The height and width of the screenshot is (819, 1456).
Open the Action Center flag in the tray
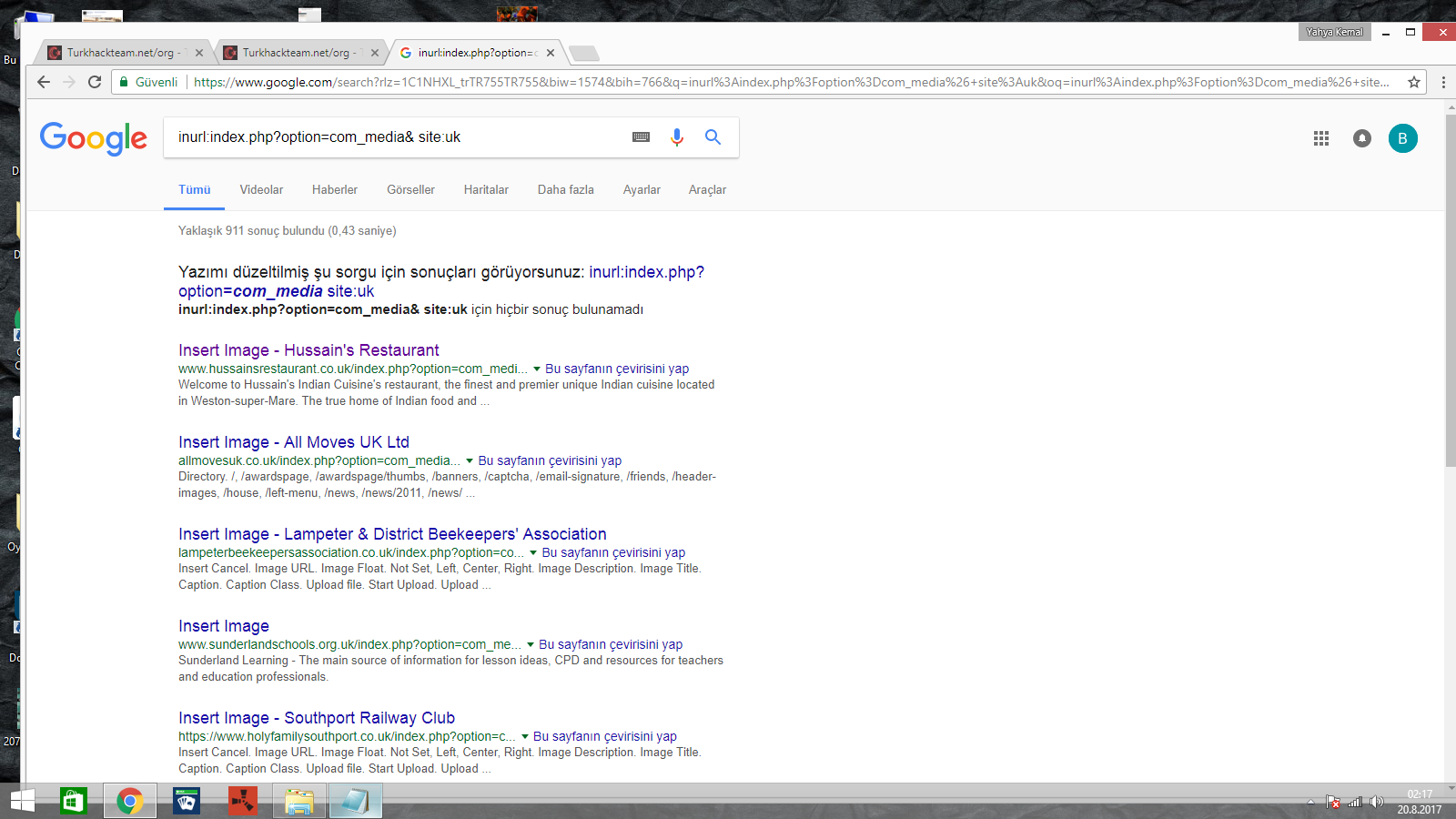point(1333,802)
